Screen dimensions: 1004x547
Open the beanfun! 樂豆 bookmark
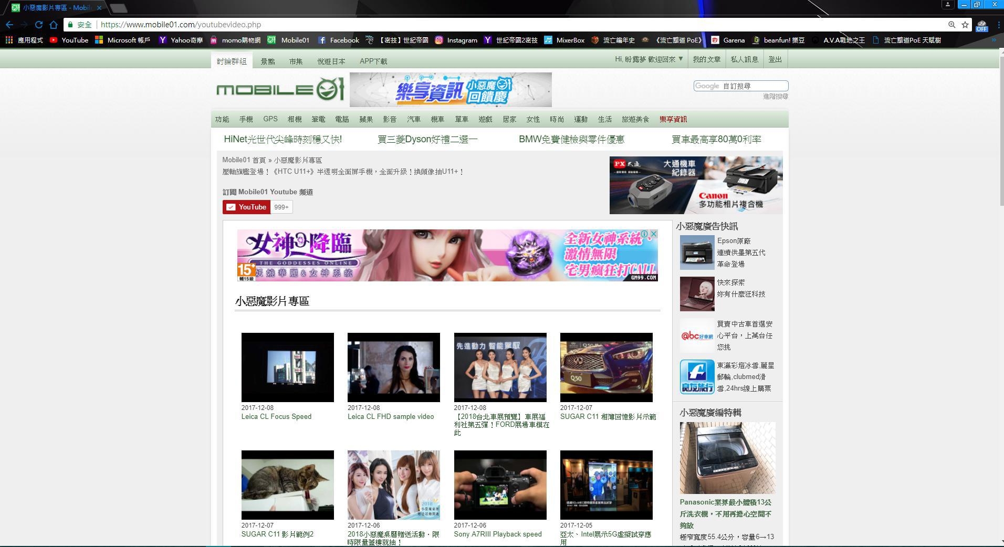779,40
